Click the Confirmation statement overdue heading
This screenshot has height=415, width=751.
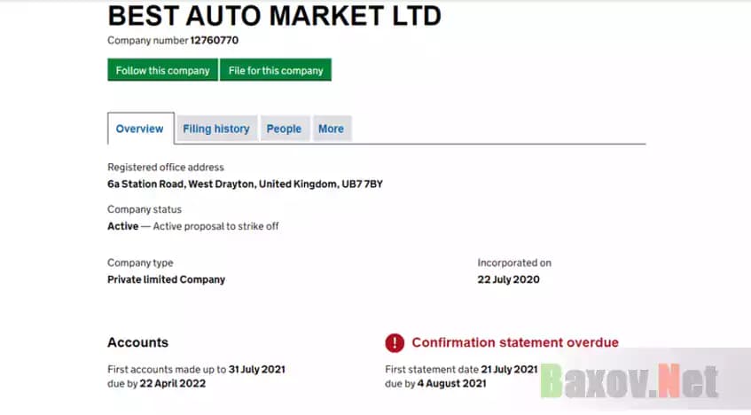[515, 342]
